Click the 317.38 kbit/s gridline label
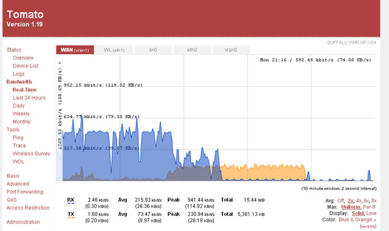Screen dimensions: 389x231 point(102,148)
